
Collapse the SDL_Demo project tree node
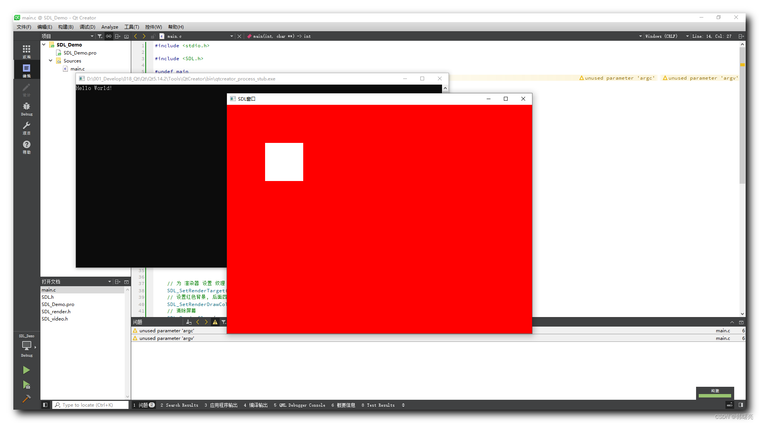(x=44, y=45)
